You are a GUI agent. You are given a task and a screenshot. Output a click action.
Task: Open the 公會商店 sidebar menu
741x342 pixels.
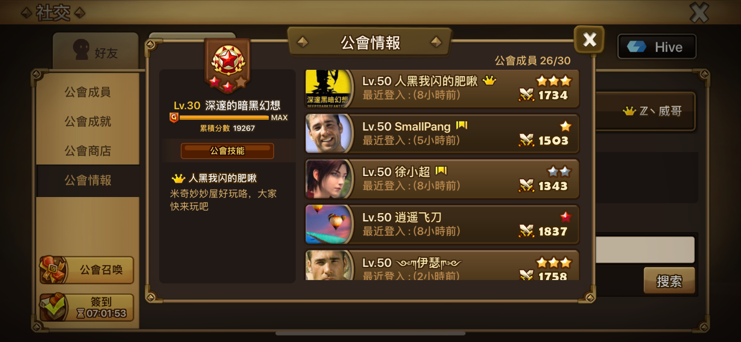pos(88,151)
